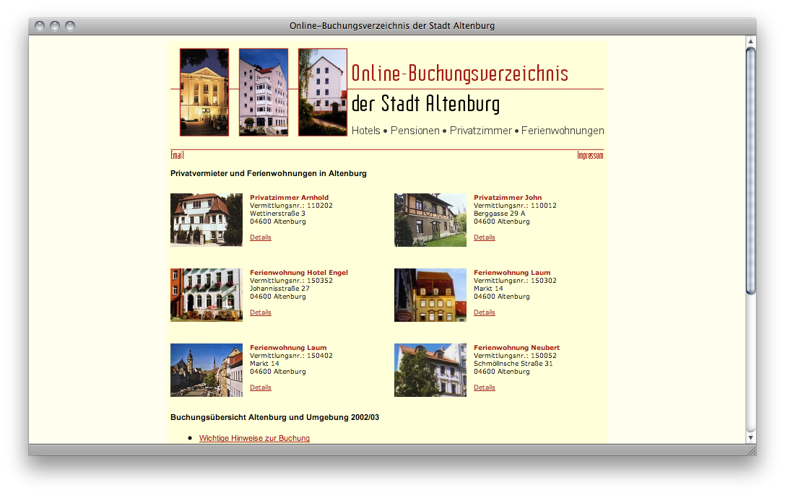Select the Ferienwohnung Neubert building photo
This screenshot has height=495, width=785.
coord(430,370)
